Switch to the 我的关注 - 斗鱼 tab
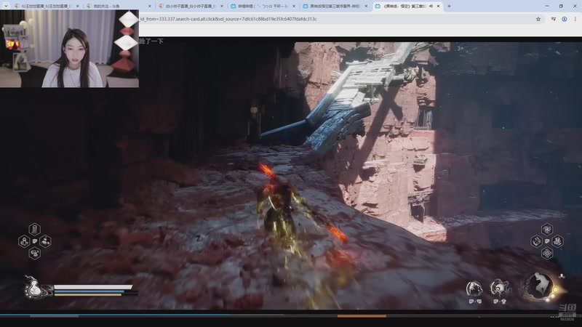 tap(118, 6)
